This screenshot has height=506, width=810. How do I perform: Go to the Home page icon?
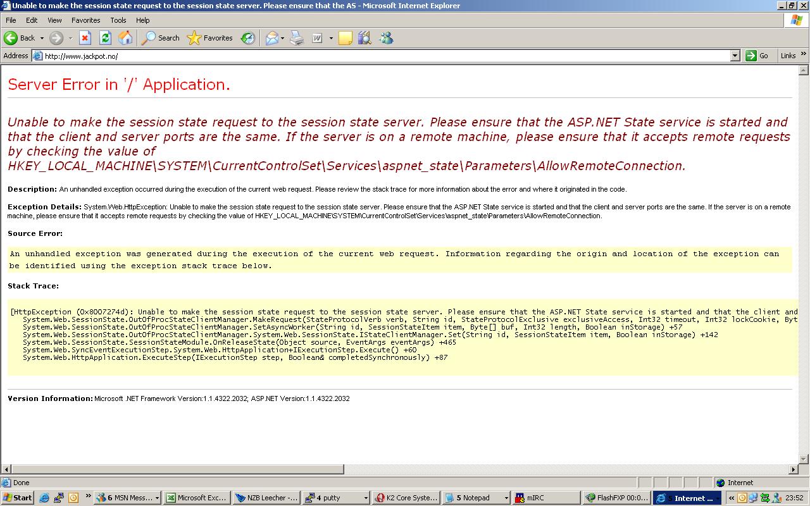[x=126, y=38]
